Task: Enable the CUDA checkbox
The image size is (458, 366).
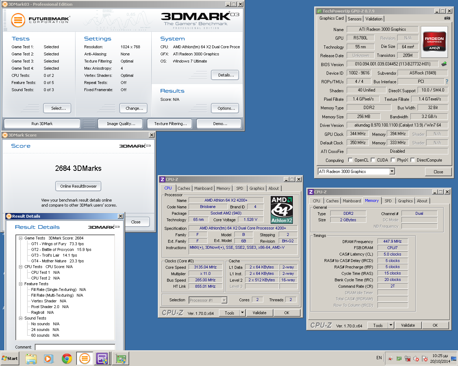Action: pos(373,160)
